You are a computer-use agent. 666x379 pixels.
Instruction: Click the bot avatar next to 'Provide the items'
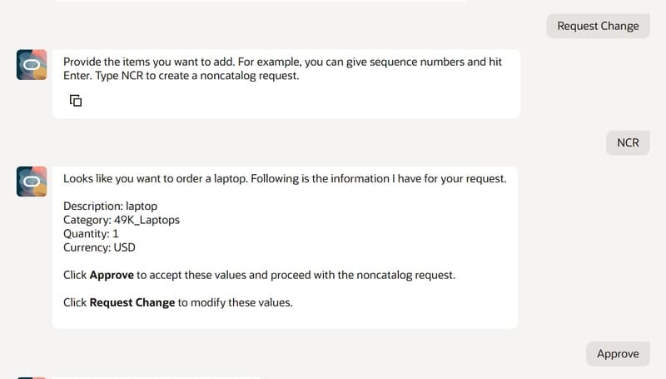pyautogui.click(x=32, y=65)
